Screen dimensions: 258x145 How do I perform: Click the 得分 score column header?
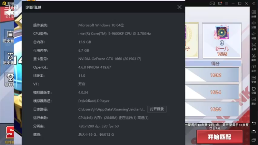(x=215, y=63)
